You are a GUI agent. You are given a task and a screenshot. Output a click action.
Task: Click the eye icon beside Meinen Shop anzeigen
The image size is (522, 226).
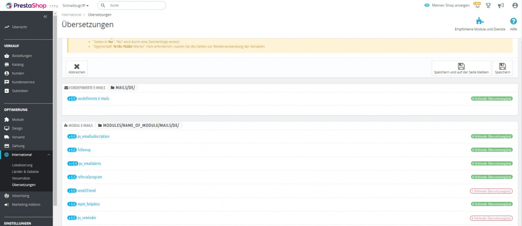pyautogui.click(x=427, y=5)
